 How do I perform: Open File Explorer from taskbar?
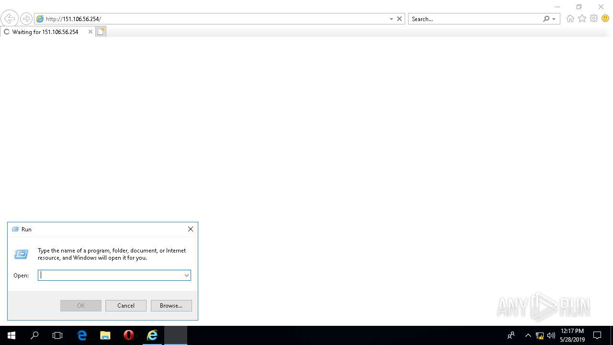(105, 335)
